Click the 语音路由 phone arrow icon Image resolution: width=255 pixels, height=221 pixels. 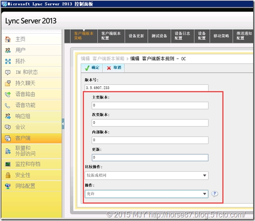pyautogui.click(x=8, y=94)
